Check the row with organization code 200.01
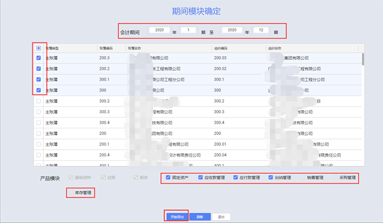 click(x=39, y=144)
